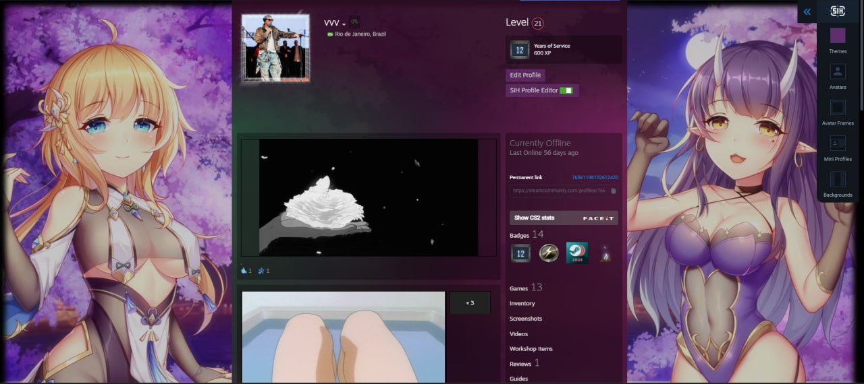Open the white flower artwork showcase image
Screen dimensions: 864x384
point(369,197)
